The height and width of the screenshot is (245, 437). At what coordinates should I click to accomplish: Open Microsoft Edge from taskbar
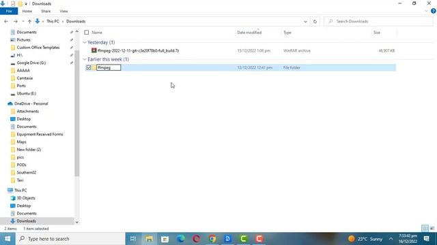[180, 239]
